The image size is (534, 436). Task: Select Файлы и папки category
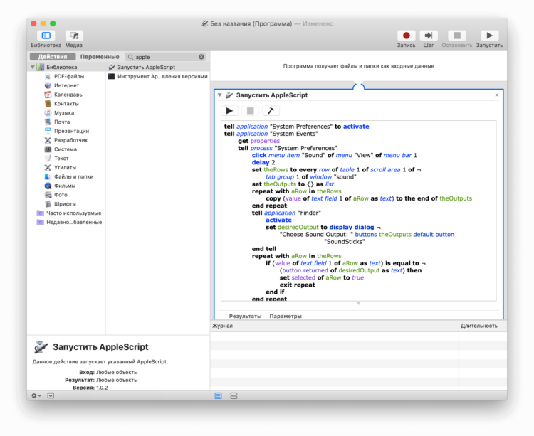coord(67,176)
